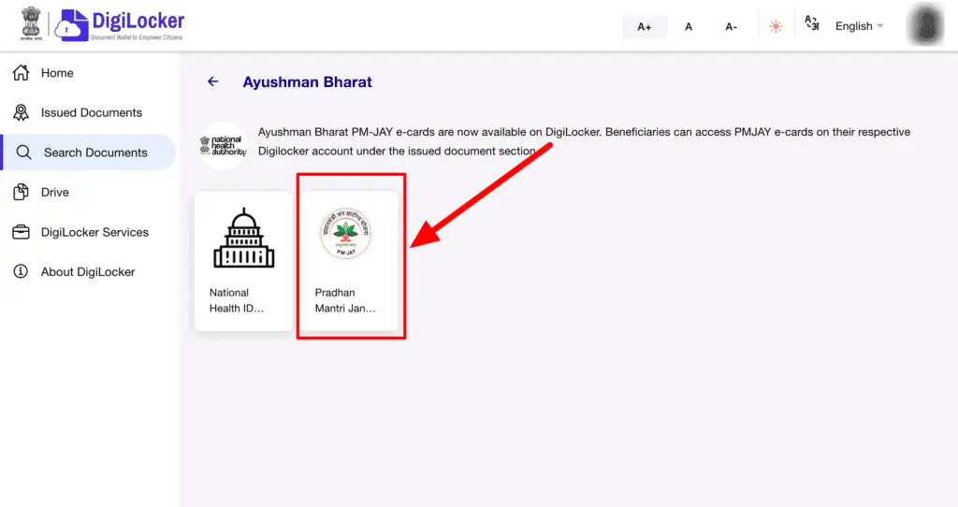Click the DigiLocker logo in header
This screenshot has width=958, height=507.
pos(120,25)
